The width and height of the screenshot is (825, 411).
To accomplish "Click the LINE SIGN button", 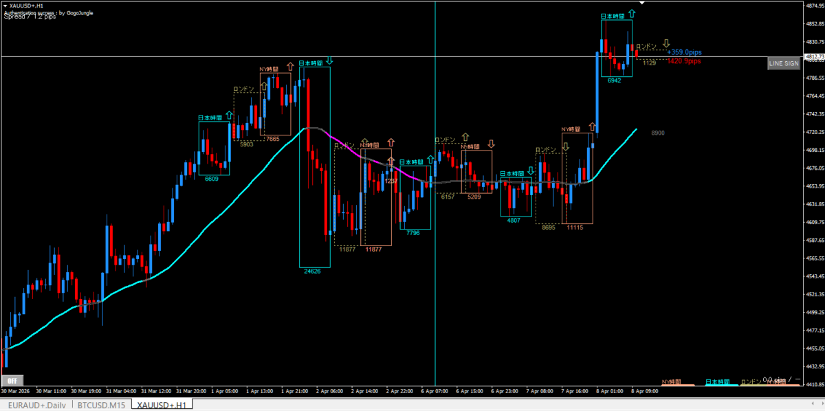I will pyautogui.click(x=784, y=63).
